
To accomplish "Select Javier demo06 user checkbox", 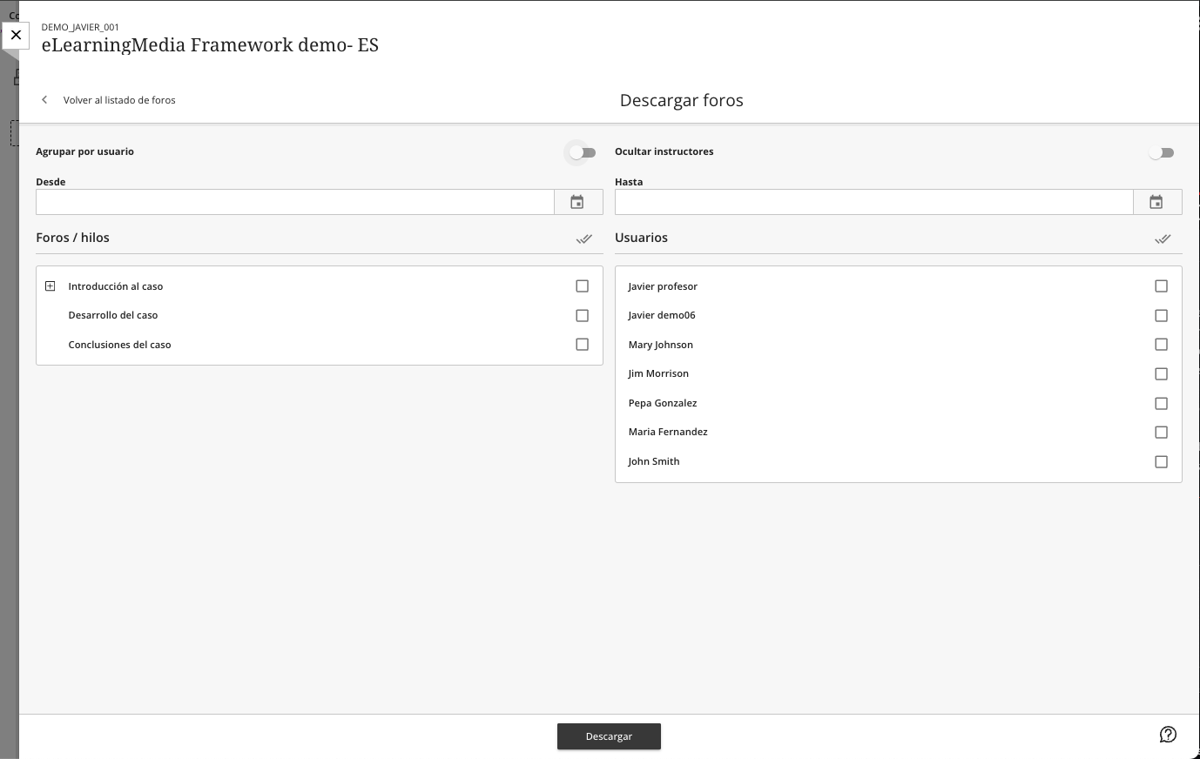I will (x=1162, y=315).
